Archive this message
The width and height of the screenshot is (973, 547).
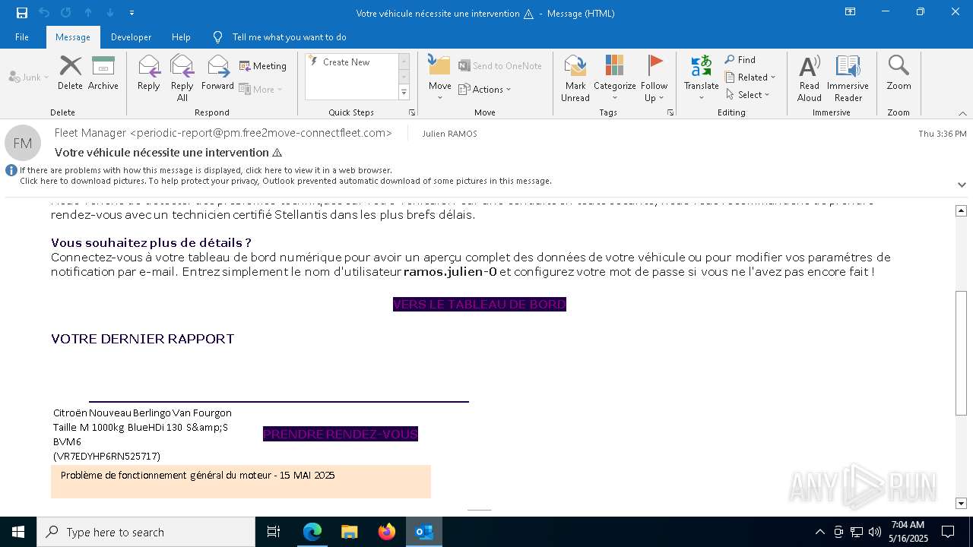point(103,73)
